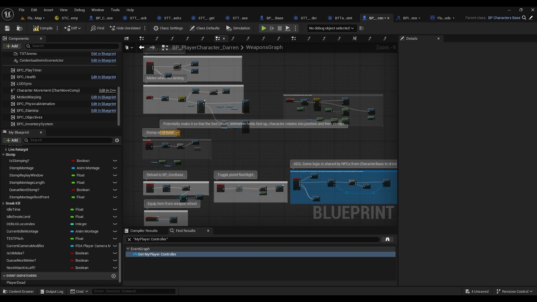Click Add in Components panel

pos(12,46)
